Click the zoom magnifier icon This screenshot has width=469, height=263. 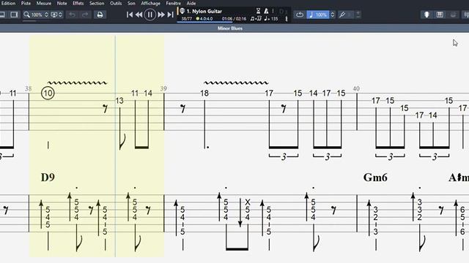(x=26, y=15)
